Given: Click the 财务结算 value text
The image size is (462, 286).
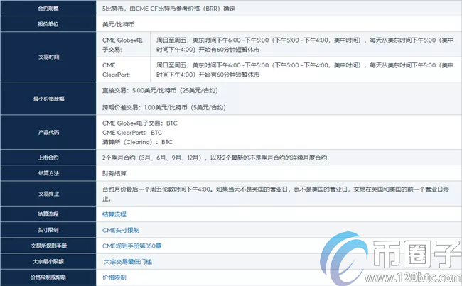Looking at the screenshot, I should tap(117, 173).
